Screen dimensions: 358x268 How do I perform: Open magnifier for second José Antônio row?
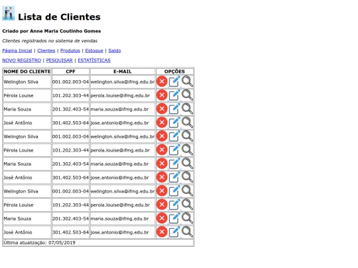[x=187, y=177]
